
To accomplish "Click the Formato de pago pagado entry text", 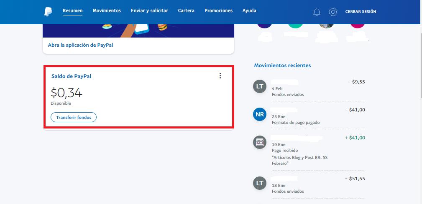I will [296, 122].
